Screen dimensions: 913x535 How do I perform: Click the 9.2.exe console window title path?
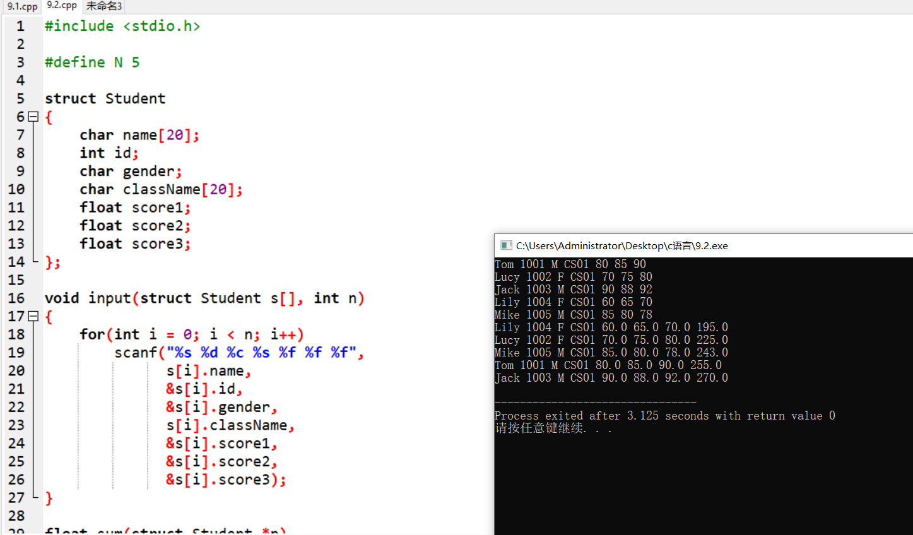point(621,245)
